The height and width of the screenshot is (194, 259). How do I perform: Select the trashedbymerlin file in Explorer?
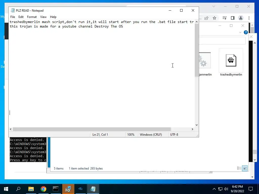231,63
